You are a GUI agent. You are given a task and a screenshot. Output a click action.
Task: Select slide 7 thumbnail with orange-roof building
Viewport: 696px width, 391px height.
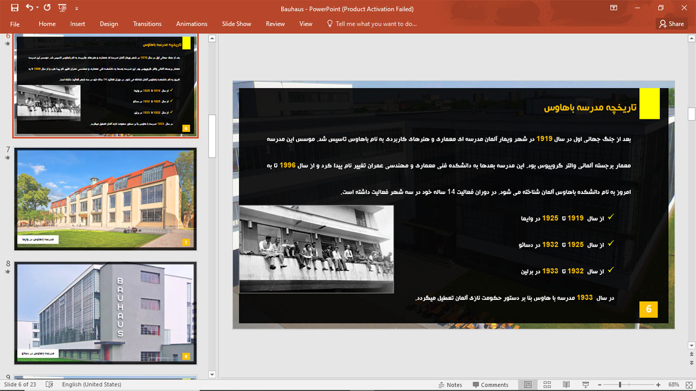[x=105, y=199]
